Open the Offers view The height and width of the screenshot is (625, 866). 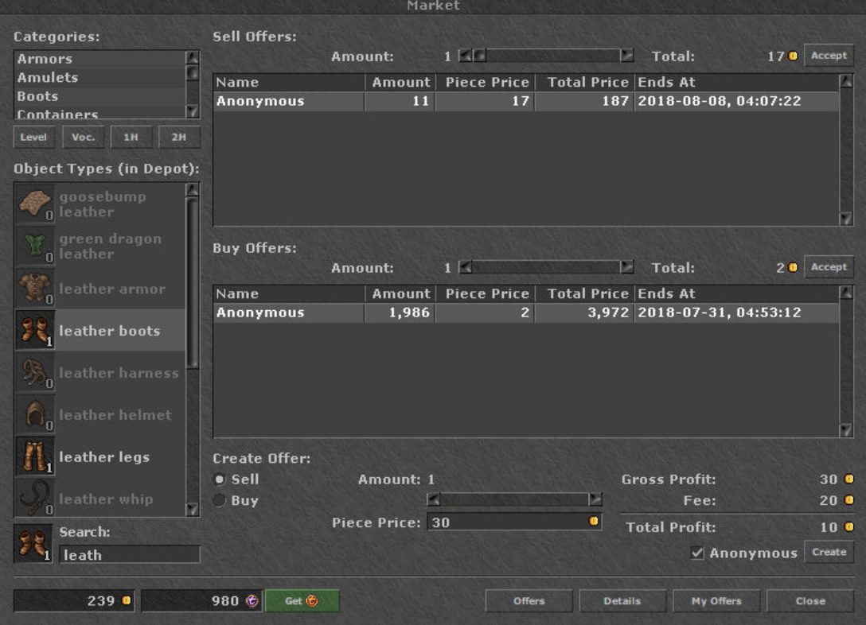[x=529, y=600]
